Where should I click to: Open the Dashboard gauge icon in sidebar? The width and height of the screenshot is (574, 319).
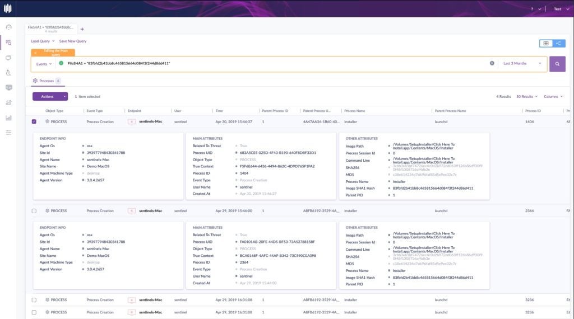click(8, 27)
